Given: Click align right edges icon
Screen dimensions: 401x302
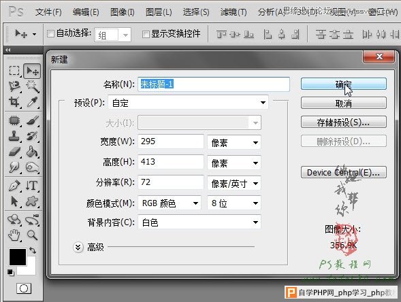Looking at the screenshot, I should pos(295,34).
